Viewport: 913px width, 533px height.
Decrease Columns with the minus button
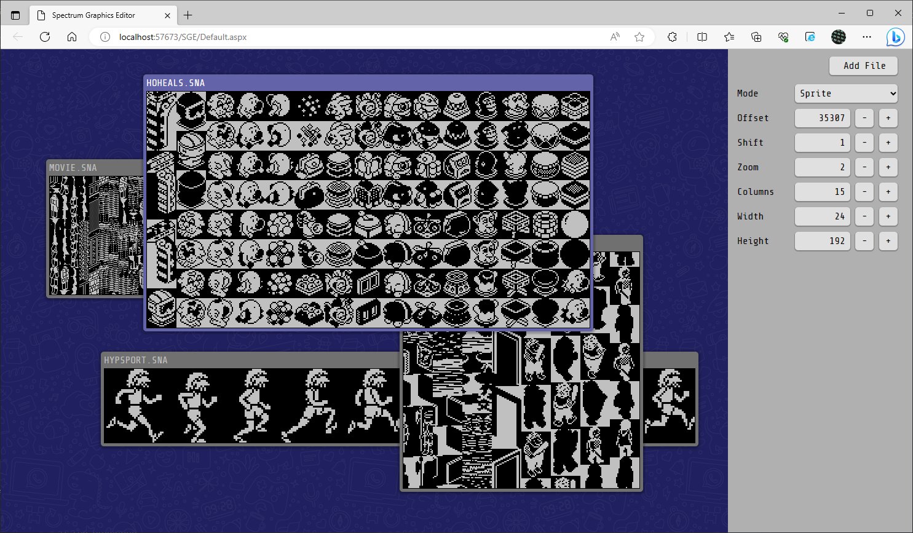click(x=864, y=192)
